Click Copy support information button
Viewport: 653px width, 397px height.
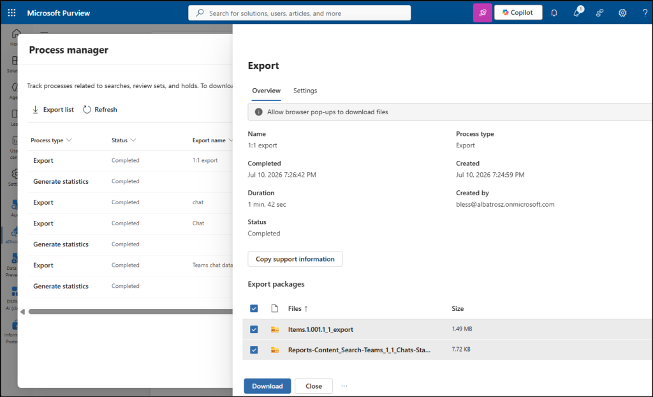tap(295, 259)
